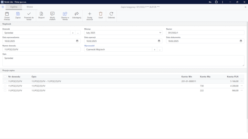The width and height of the screenshot is (248, 139).
Task: Check the row with Konto Ma 730
Action: [5, 86]
